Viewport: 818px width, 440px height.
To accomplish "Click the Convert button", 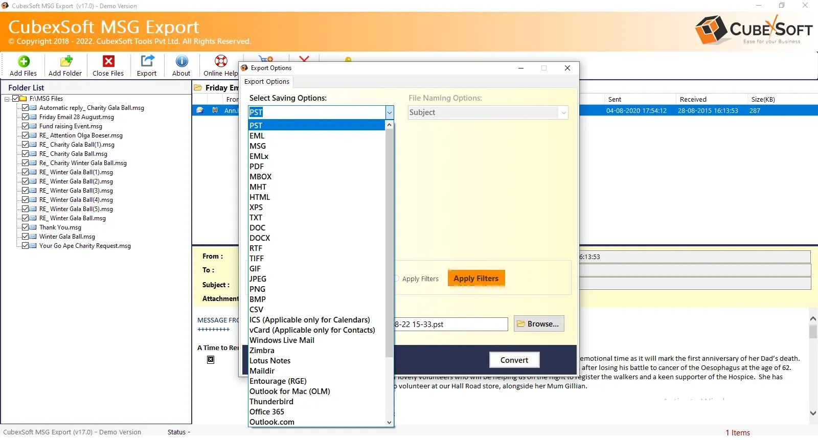I will point(514,360).
